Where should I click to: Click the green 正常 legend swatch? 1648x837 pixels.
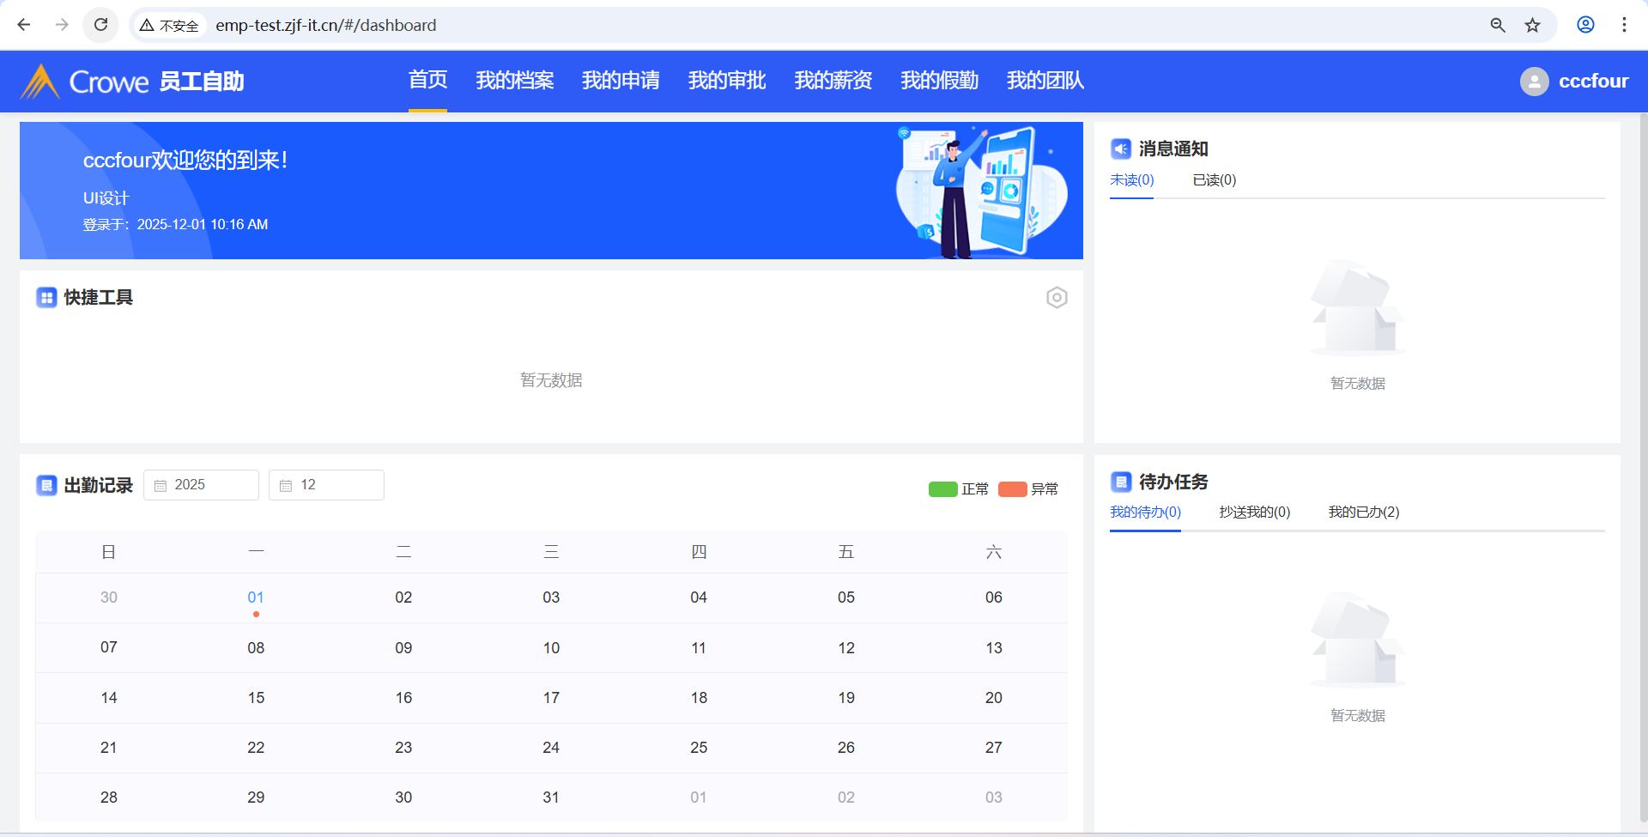[x=942, y=489]
